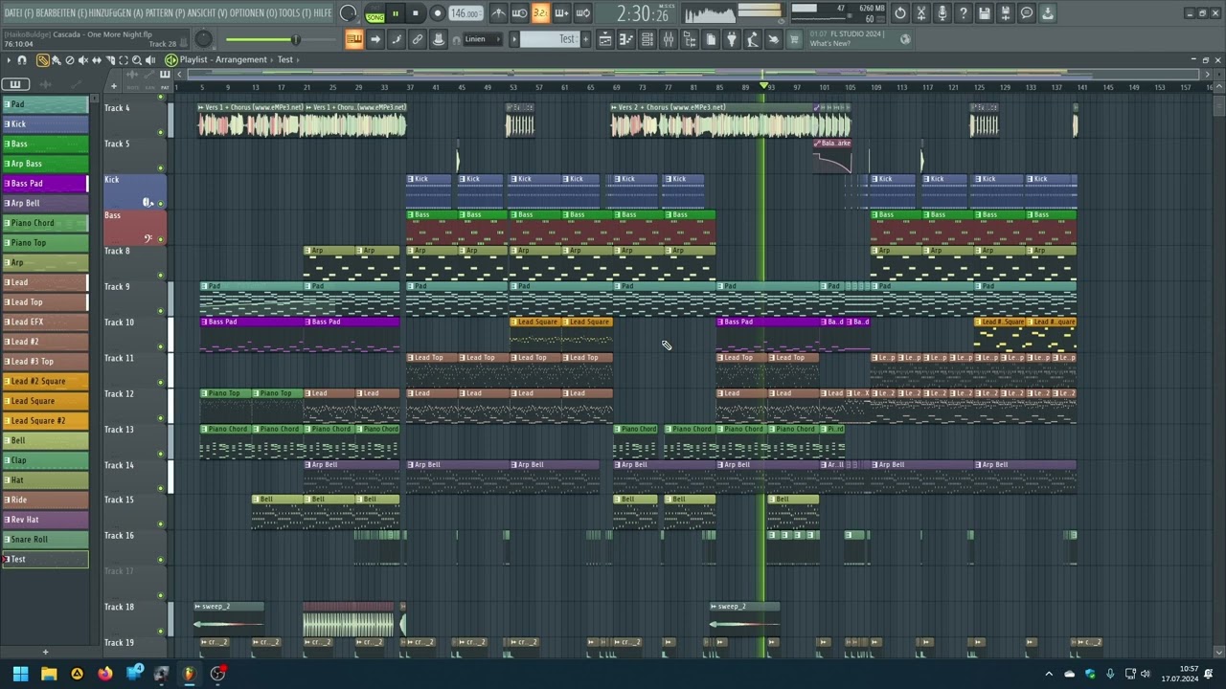The height and width of the screenshot is (689, 1226).
Task: Open the DATEI (F) menu
Action: coord(18,13)
